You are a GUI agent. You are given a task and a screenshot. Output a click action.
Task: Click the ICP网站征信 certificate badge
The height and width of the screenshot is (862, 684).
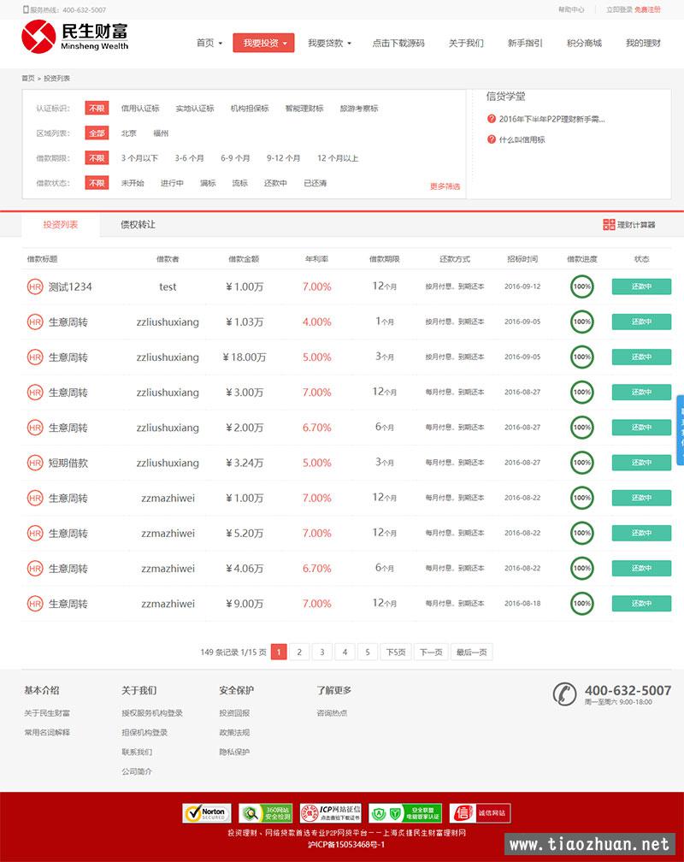[x=330, y=813]
